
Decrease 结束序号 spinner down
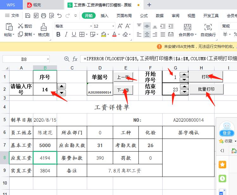click(x=184, y=92)
